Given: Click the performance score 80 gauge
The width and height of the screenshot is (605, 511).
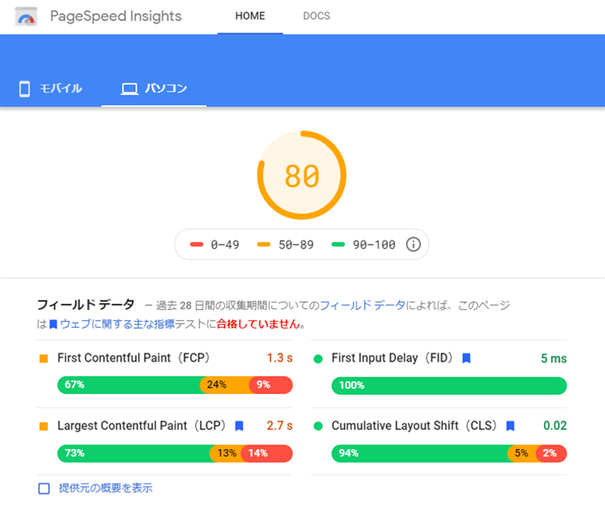Looking at the screenshot, I should [302, 175].
